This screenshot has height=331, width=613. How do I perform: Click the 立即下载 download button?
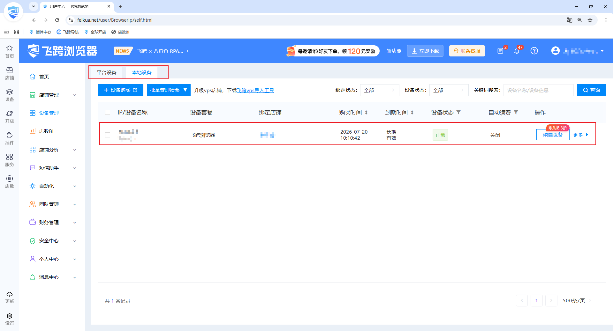(x=425, y=51)
